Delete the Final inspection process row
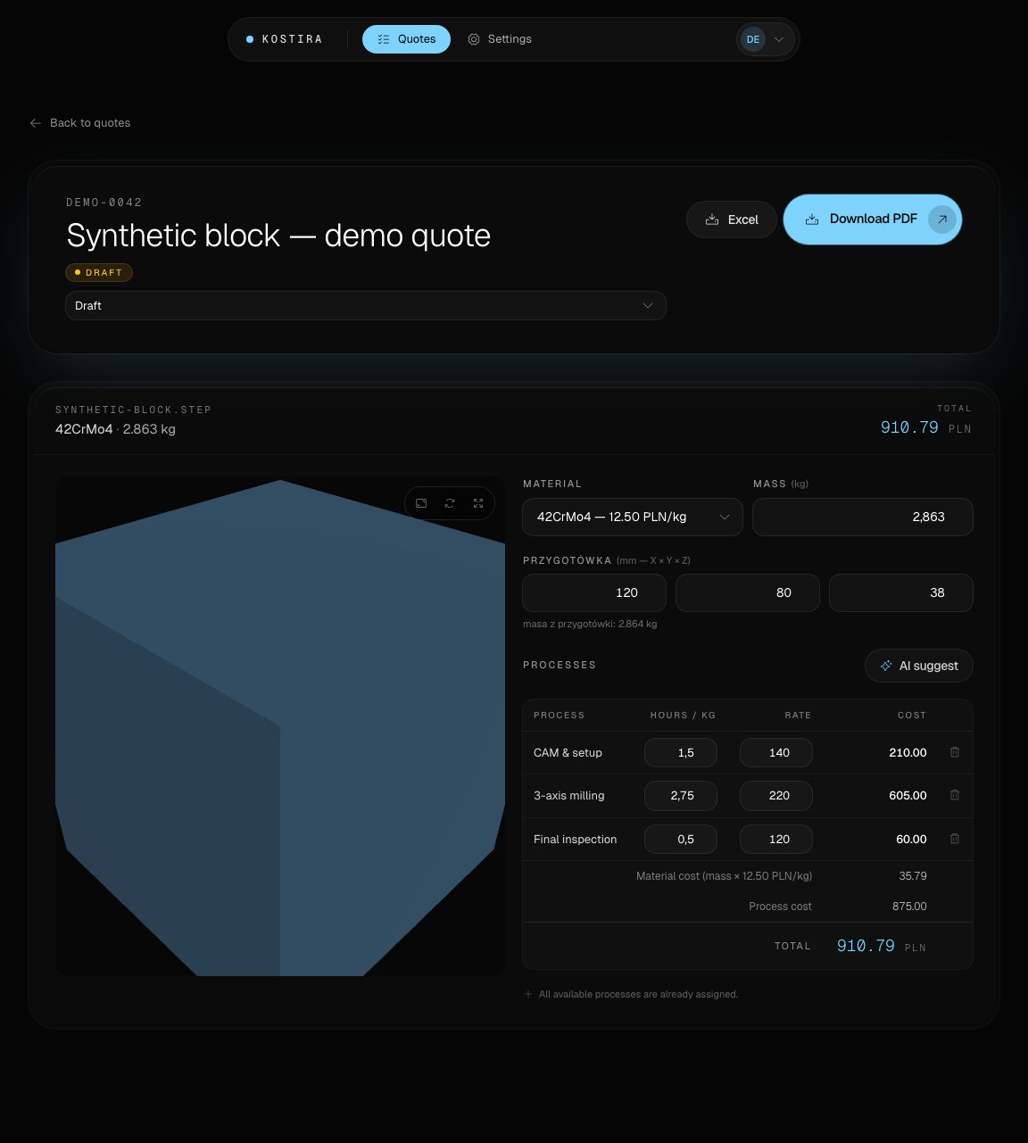 955,839
